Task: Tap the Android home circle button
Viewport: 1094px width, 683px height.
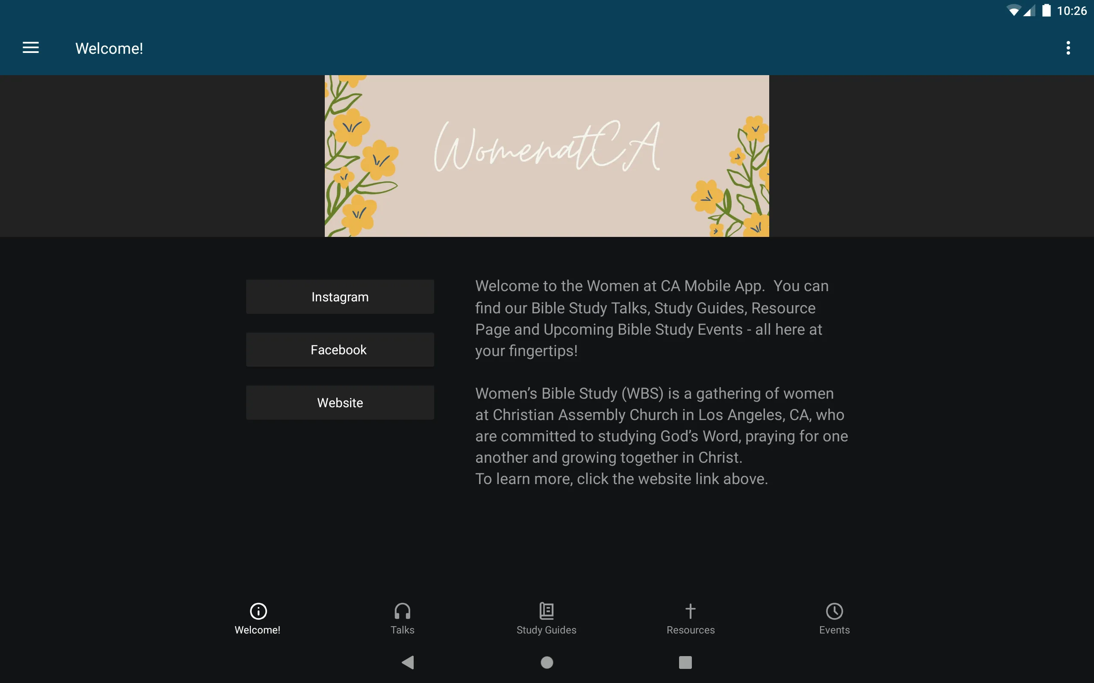Action: point(547,662)
